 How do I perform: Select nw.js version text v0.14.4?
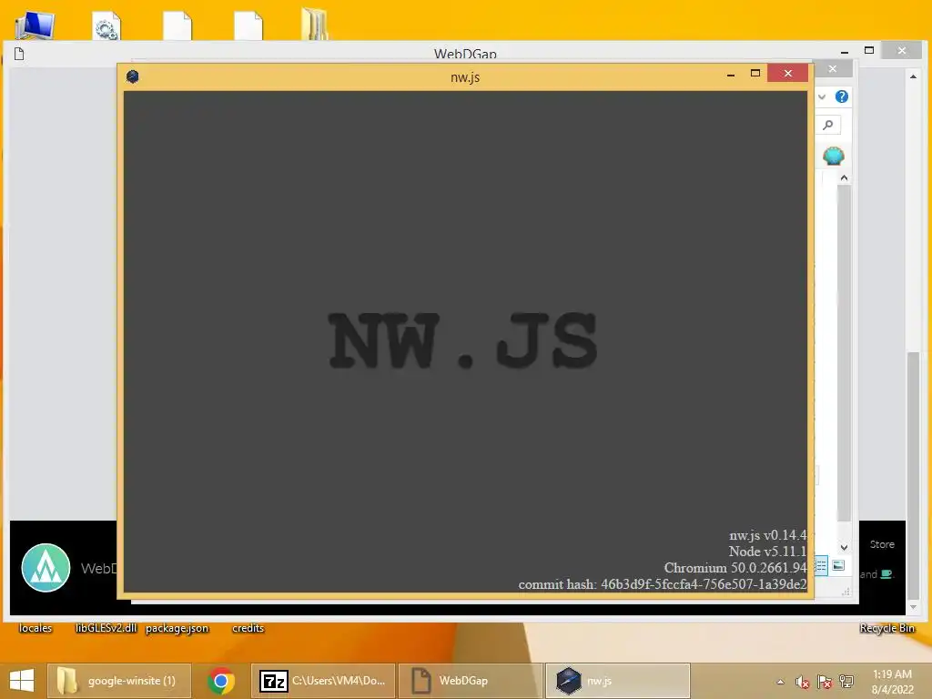point(767,535)
